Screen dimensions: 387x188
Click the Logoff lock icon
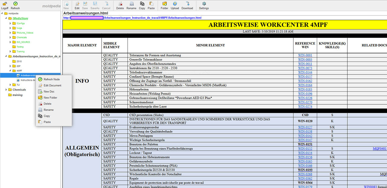5,4
